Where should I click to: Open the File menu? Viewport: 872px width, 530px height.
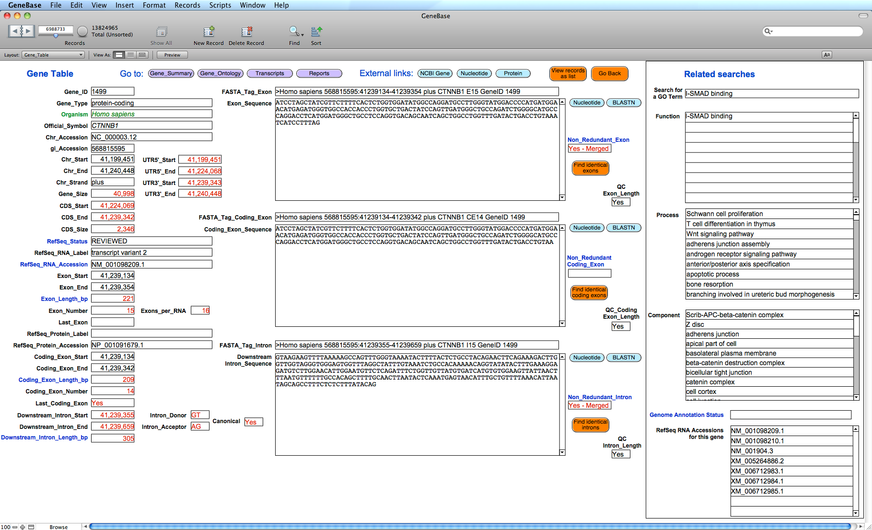(56, 5)
